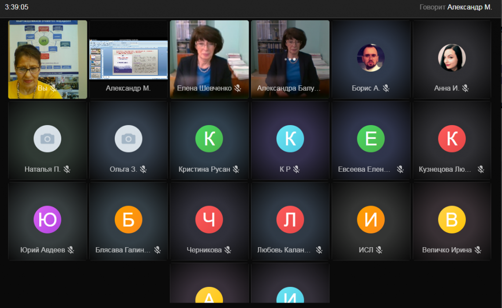This screenshot has width=502, height=308.
Task: Click the red Л avatar of Любовь
Action: (x=290, y=220)
